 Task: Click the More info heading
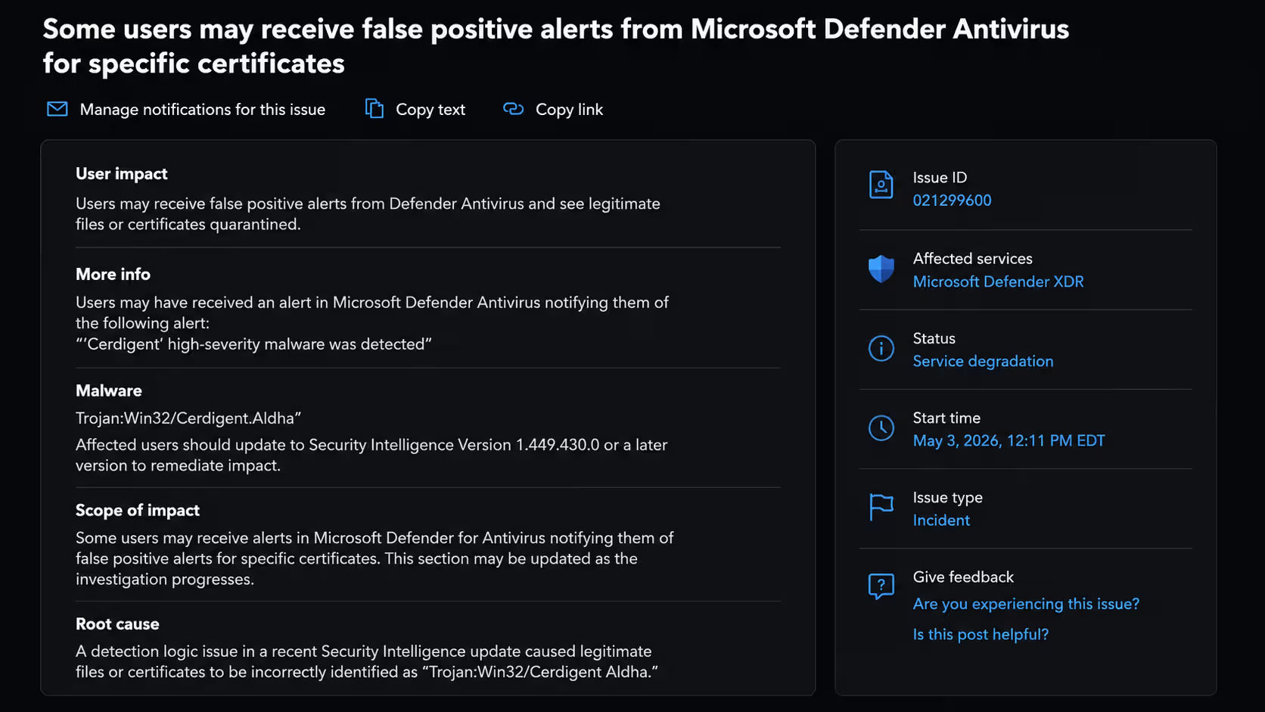point(113,275)
